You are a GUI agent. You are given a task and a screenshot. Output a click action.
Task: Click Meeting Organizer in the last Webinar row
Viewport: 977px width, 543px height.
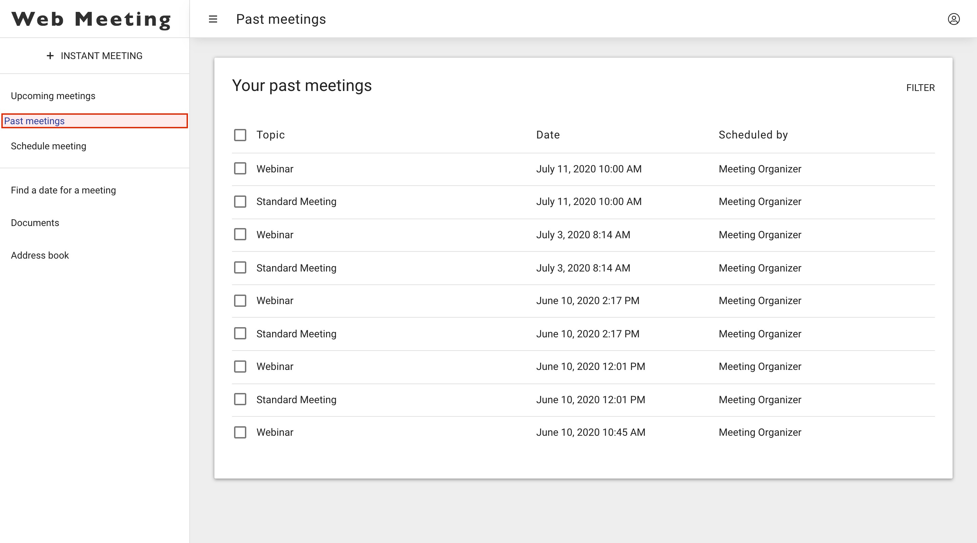click(x=760, y=432)
